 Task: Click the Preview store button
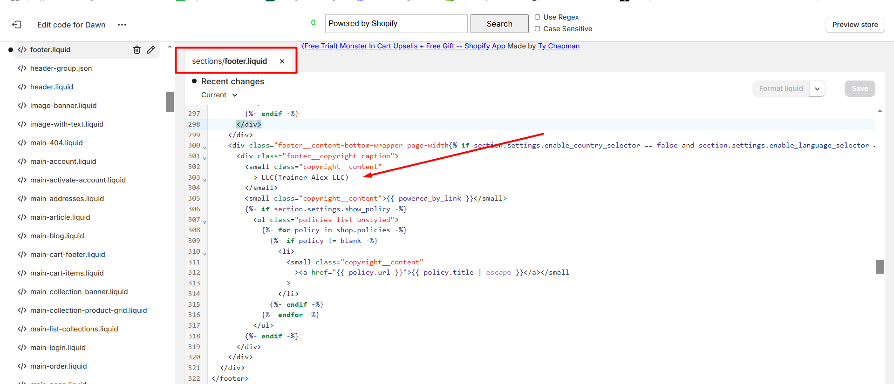click(x=855, y=25)
